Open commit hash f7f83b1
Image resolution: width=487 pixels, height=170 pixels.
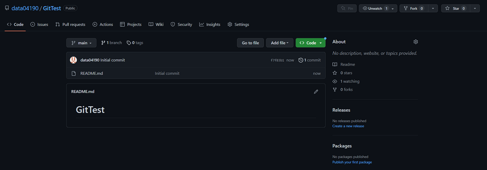click(277, 60)
